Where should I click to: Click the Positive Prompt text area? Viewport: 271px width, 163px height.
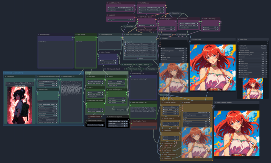pyautogui.click(x=56, y=54)
